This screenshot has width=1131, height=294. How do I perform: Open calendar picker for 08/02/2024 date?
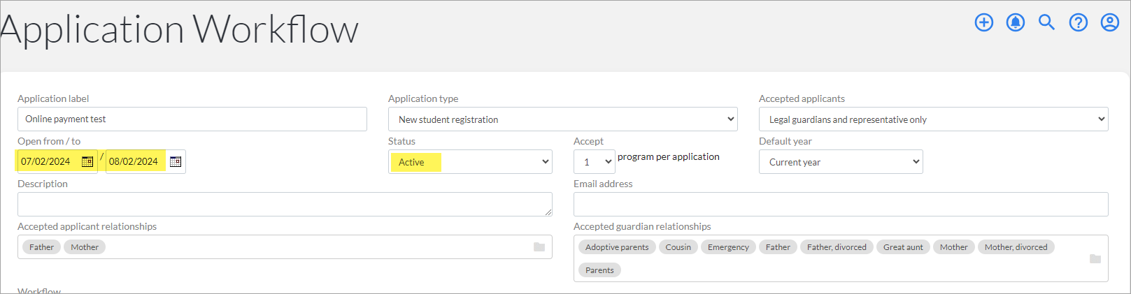click(176, 161)
